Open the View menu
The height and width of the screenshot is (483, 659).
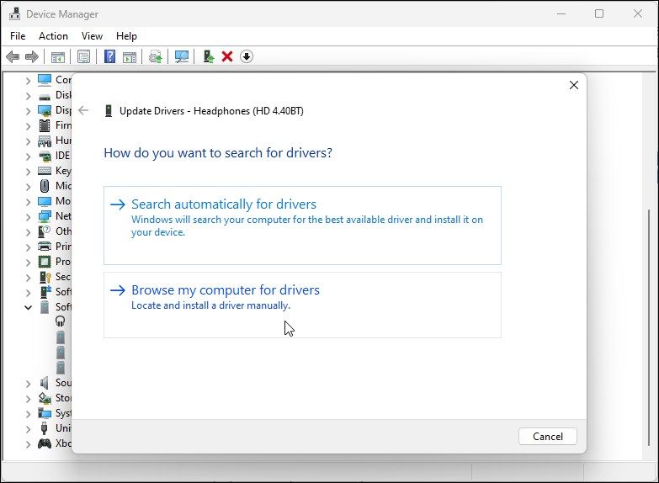tap(92, 36)
